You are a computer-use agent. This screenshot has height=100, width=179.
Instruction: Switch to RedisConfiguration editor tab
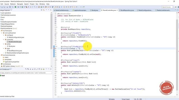tap(144, 10)
